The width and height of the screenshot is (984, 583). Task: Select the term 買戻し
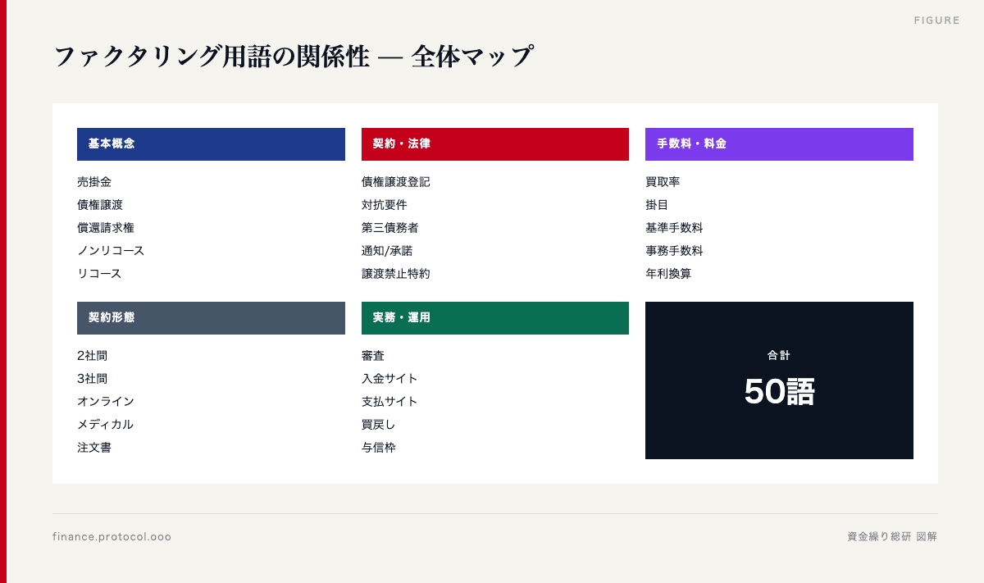(x=379, y=425)
